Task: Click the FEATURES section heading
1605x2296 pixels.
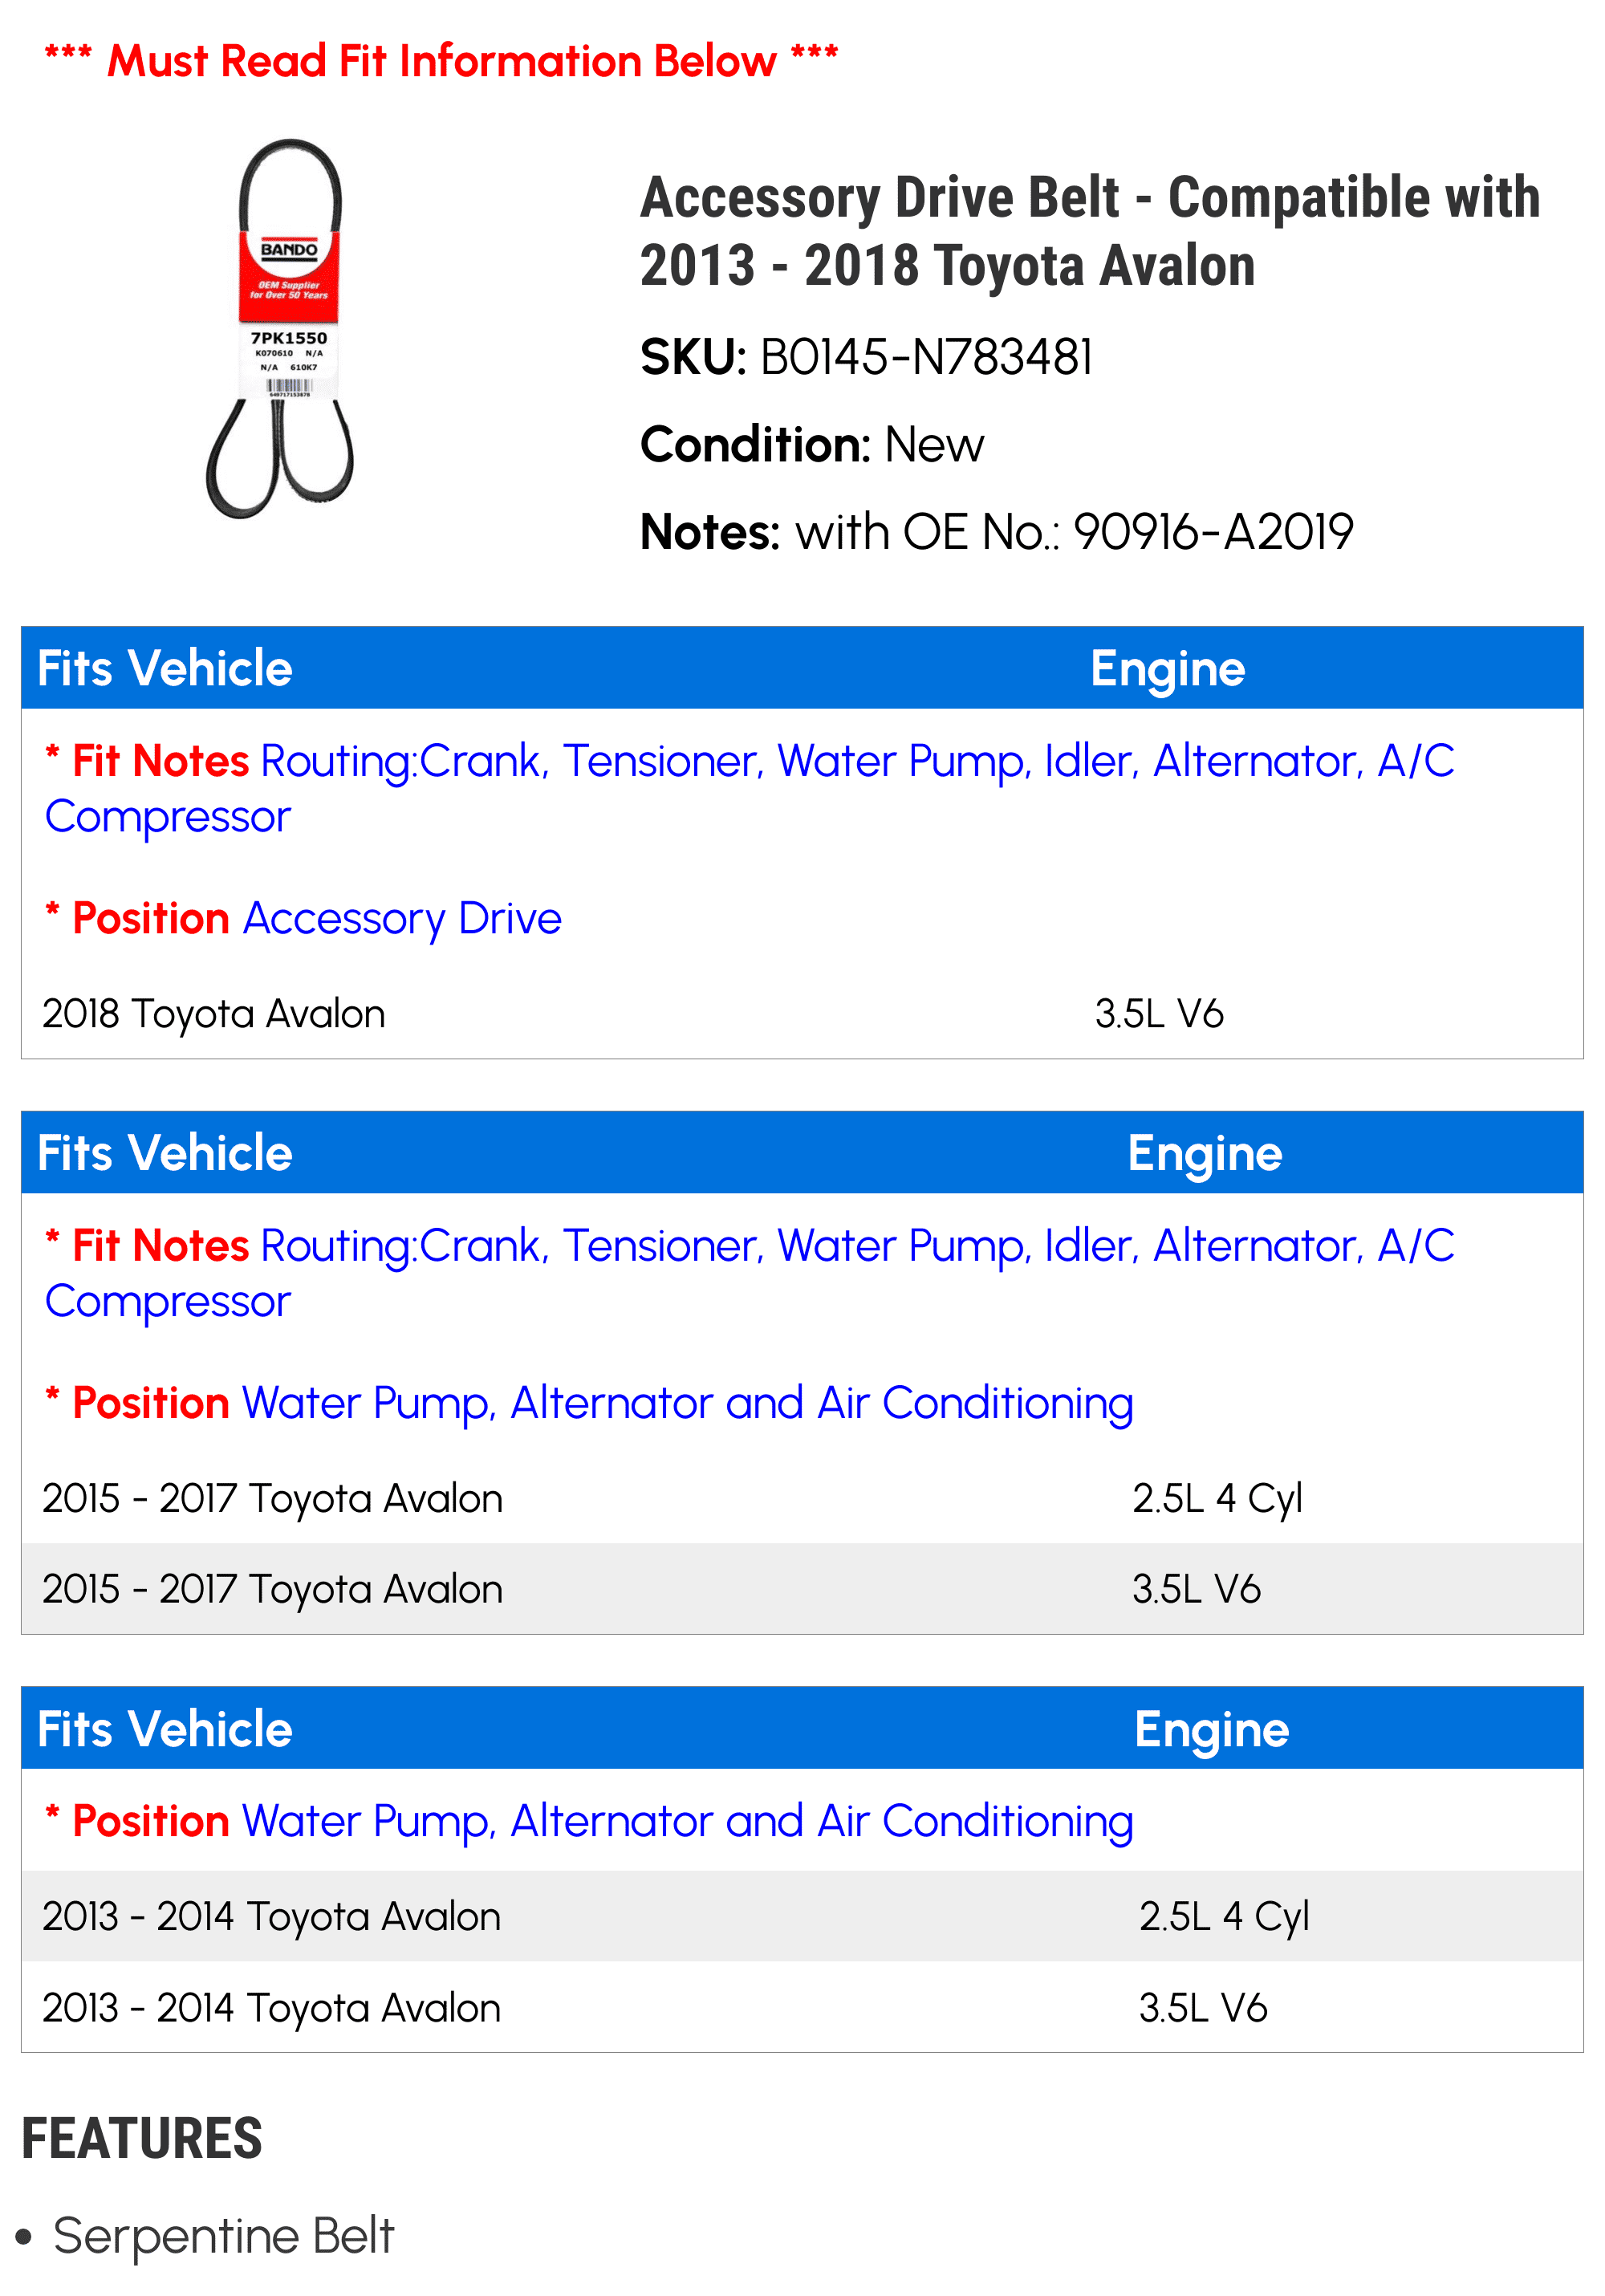Action: 141,2139
